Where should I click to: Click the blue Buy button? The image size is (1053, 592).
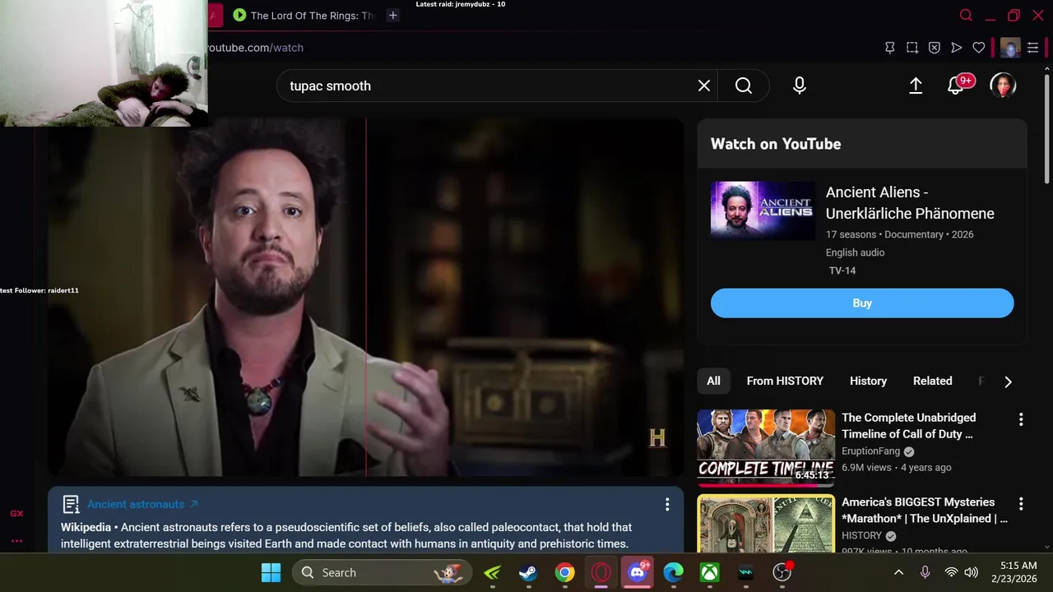(862, 303)
